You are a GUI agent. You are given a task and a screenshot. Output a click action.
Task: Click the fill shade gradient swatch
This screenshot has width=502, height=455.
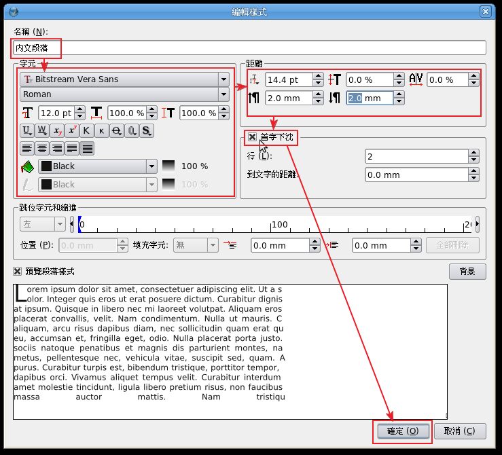(x=170, y=166)
